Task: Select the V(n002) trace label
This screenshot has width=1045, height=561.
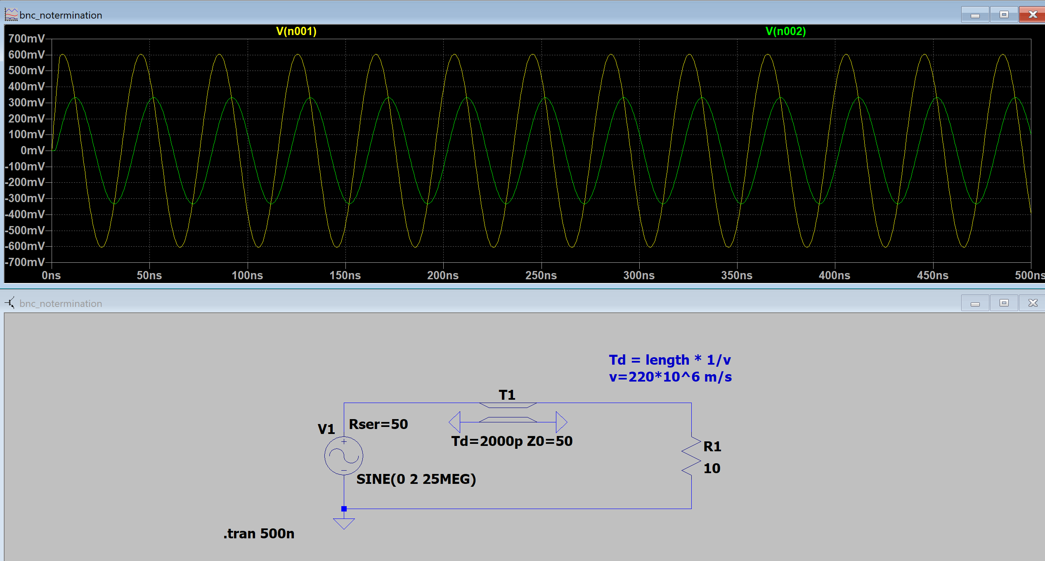Action: click(x=785, y=31)
